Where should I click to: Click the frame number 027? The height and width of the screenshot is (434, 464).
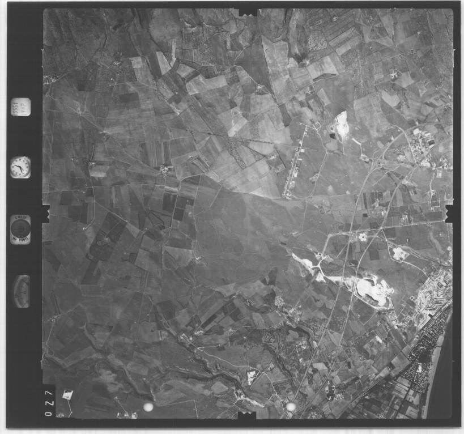(x=49, y=403)
